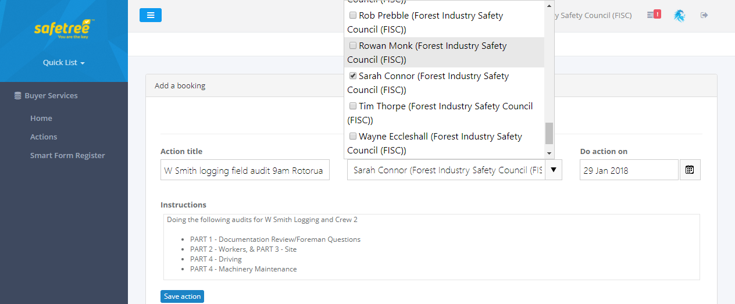
Task: Click the scroll up arrow of assignee list
Action: [x=549, y=5]
